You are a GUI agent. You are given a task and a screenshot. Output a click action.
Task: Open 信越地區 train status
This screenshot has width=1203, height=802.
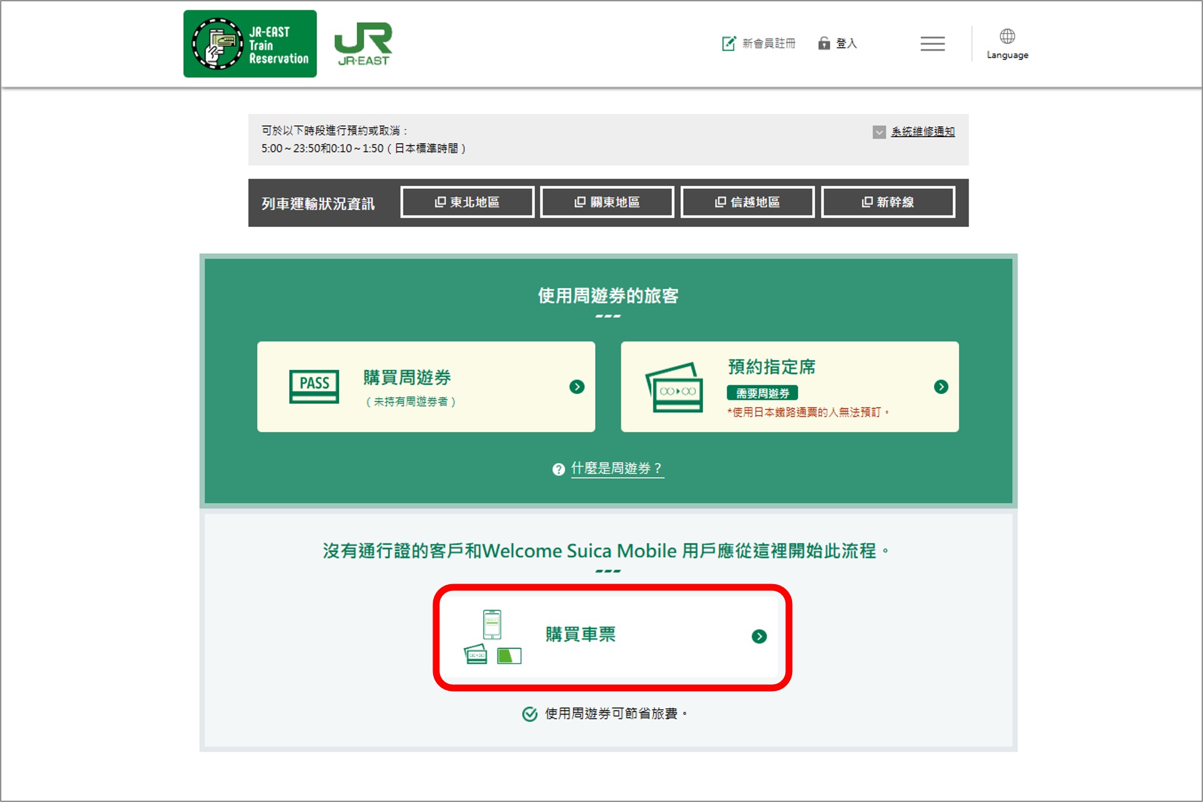[747, 202]
